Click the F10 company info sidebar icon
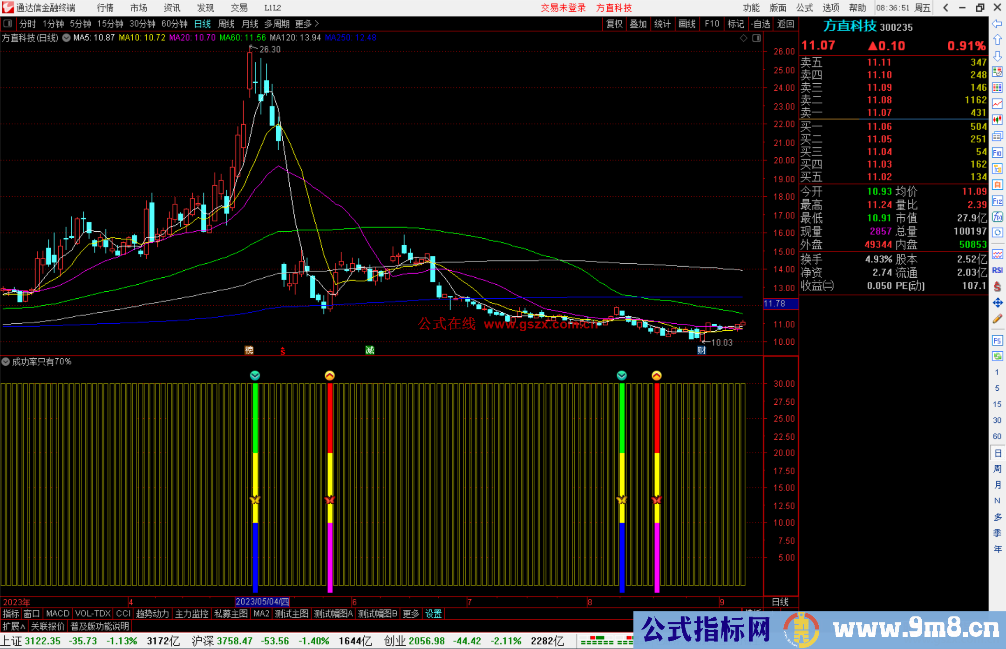The width and height of the screenshot is (1006, 649). click(x=997, y=153)
